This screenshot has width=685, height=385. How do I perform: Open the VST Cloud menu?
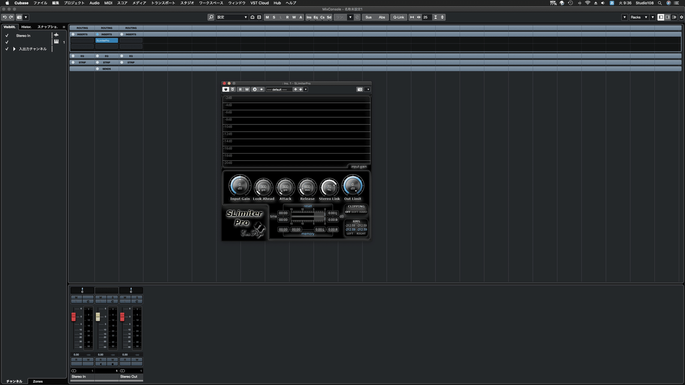[259, 3]
